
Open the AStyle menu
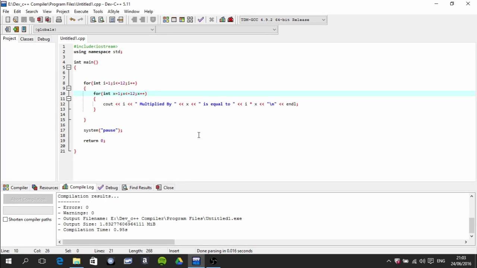coord(113,12)
